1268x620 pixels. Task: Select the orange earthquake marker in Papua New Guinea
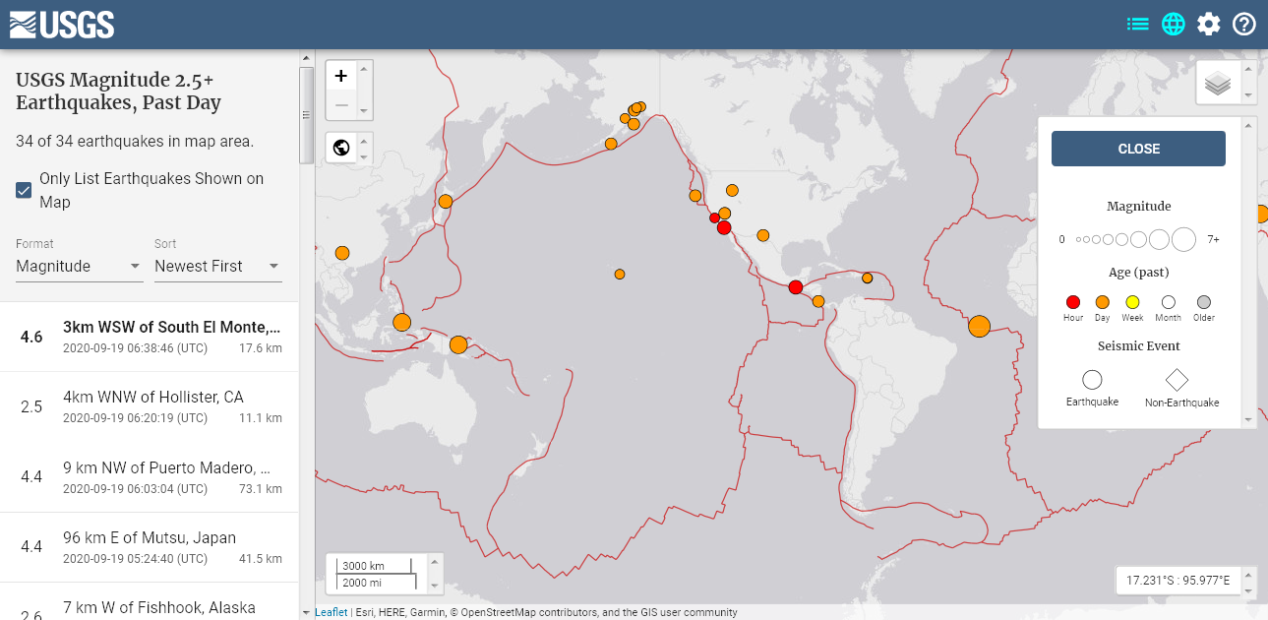tap(458, 344)
